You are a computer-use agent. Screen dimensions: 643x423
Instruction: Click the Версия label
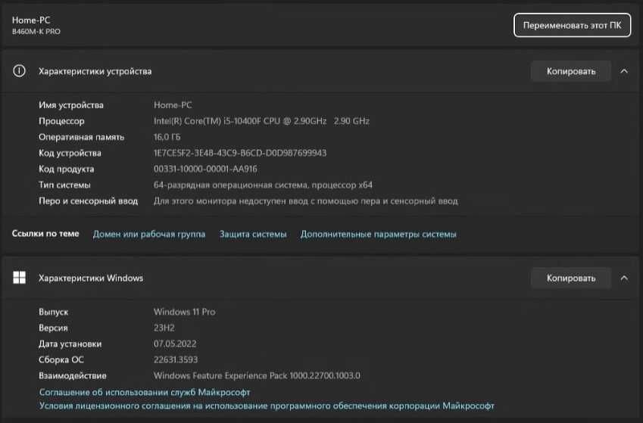click(53, 328)
